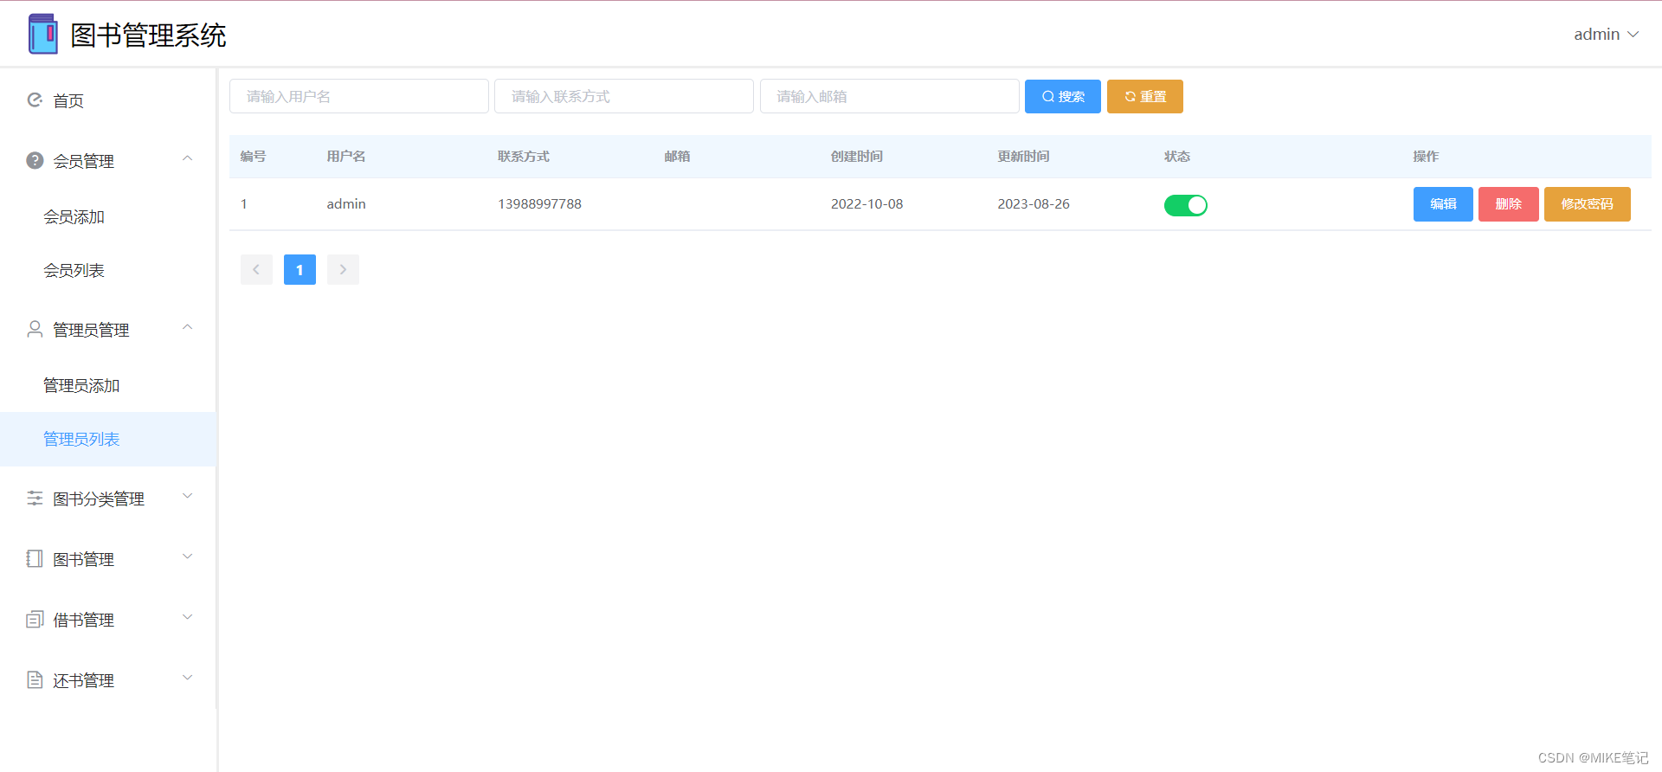
Task: Click the 联系方式 column header
Action: [524, 157]
